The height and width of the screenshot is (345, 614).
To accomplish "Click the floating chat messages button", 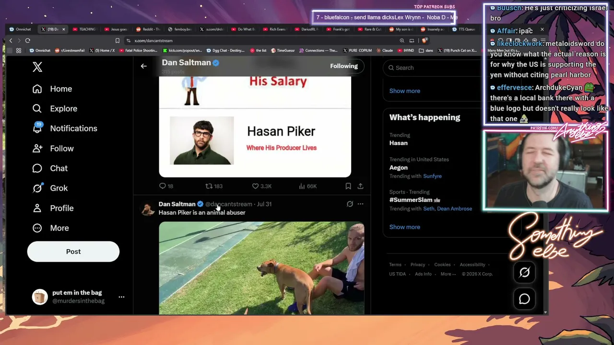I will click(x=524, y=299).
